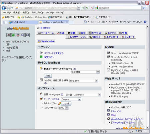Image resolution: width=150 pixels, height=134 pixels.
Task: Switch to the リンク集 Ver.5.2 browser tab
Action: [23, 22]
